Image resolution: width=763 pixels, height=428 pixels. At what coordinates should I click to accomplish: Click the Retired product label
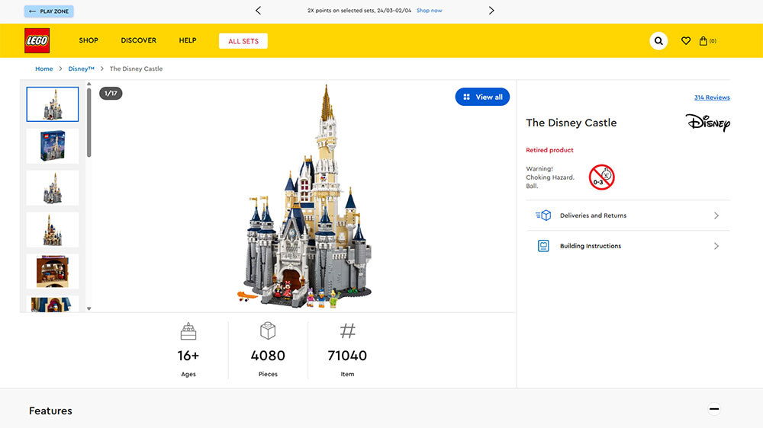(549, 150)
